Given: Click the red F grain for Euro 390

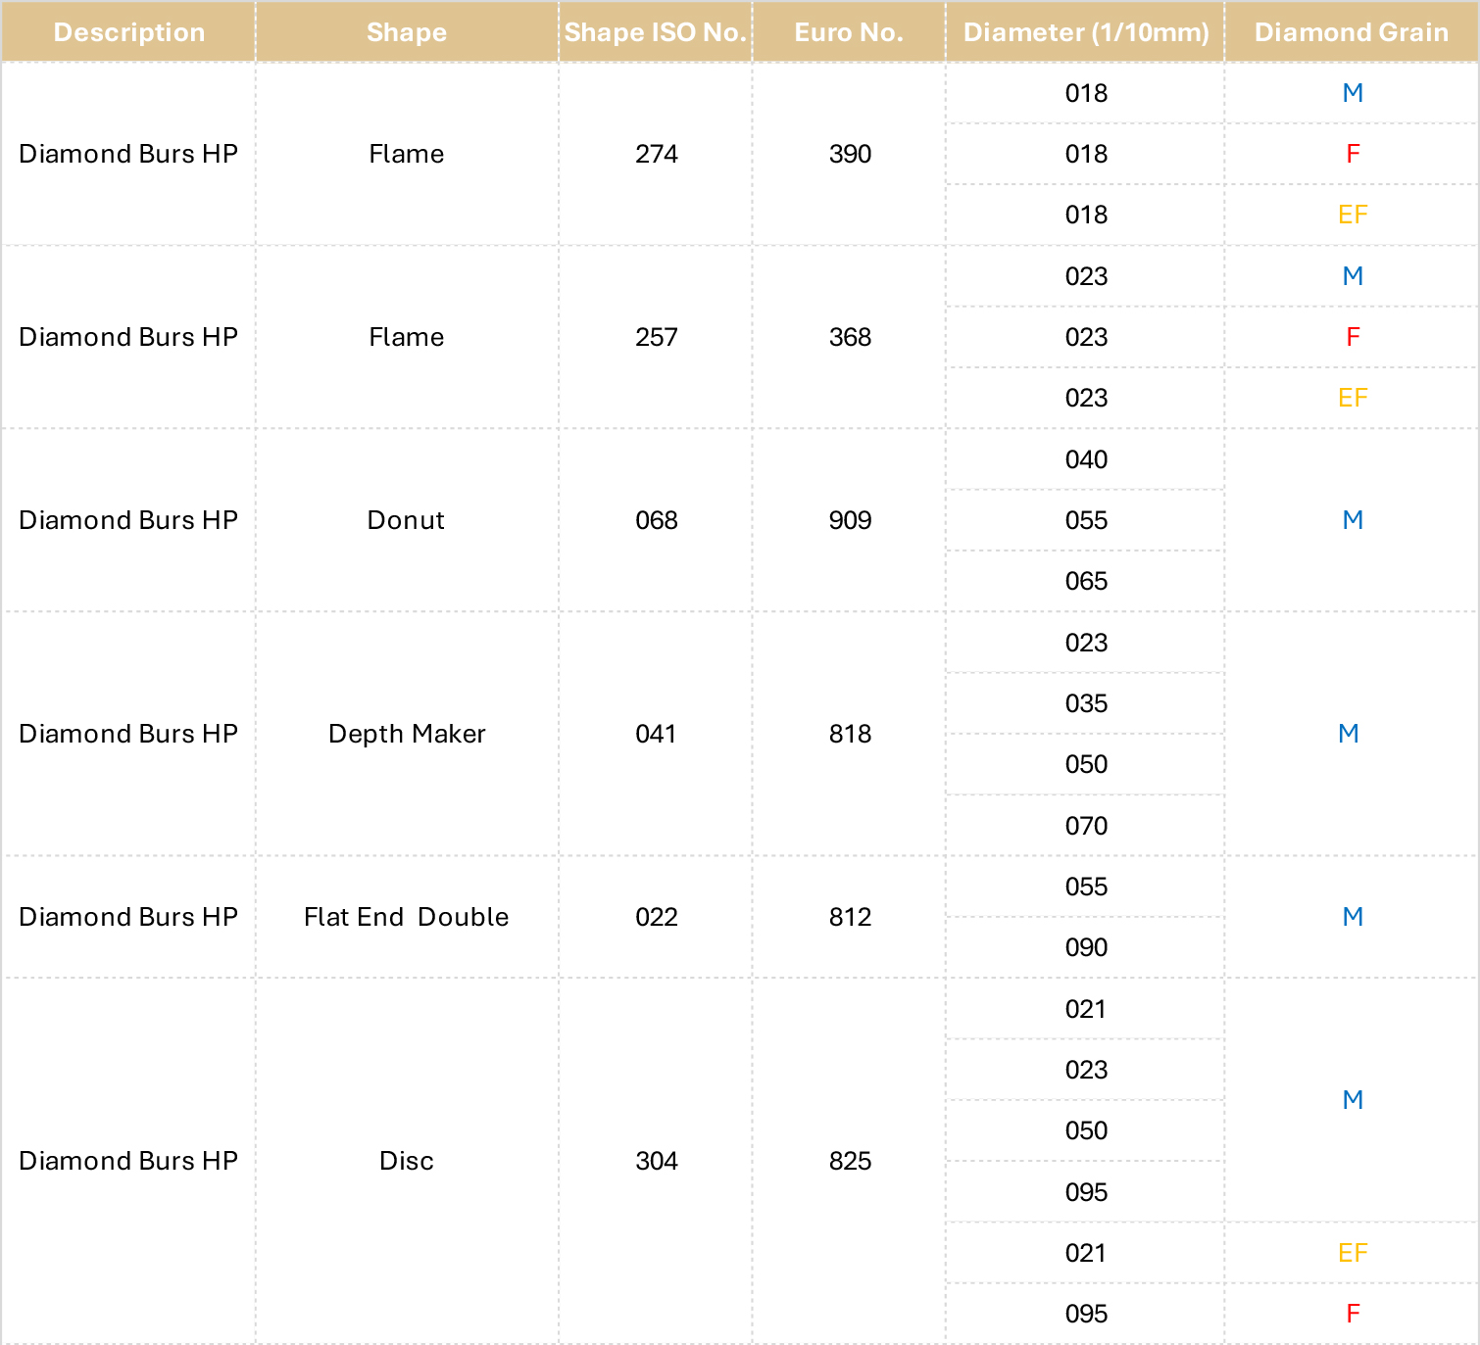Looking at the screenshot, I should pos(1353,154).
